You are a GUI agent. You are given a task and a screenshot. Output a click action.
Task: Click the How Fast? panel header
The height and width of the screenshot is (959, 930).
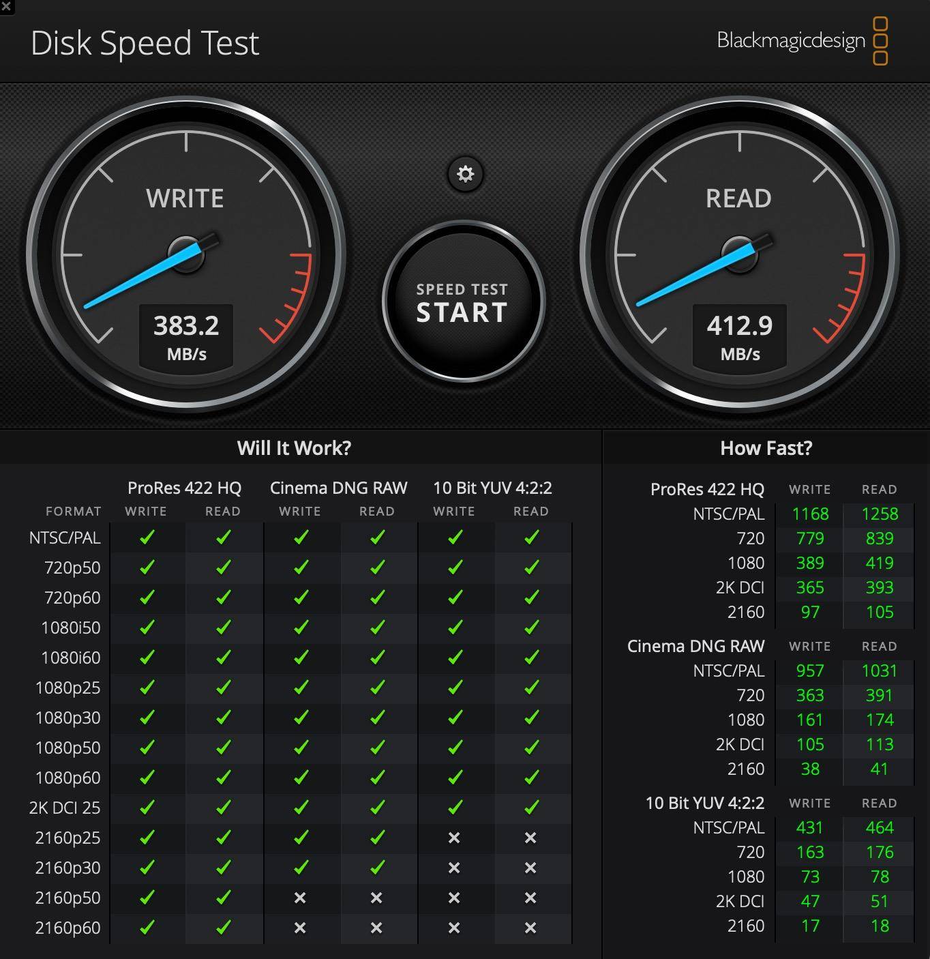click(766, 448)
